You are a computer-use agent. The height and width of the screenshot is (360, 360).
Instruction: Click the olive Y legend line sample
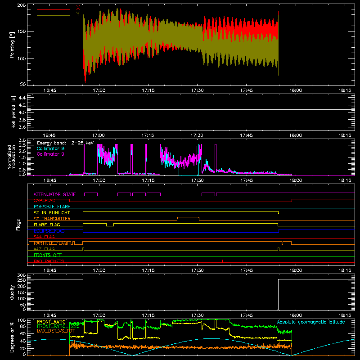(54, 15)
